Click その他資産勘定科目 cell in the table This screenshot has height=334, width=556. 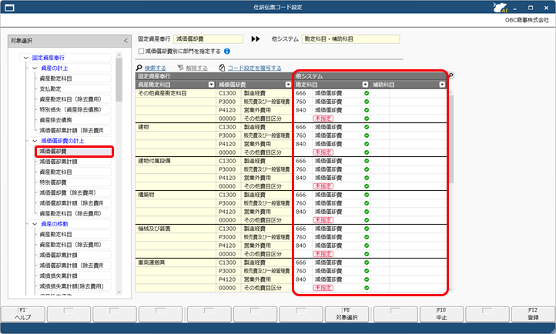[176, 93]
